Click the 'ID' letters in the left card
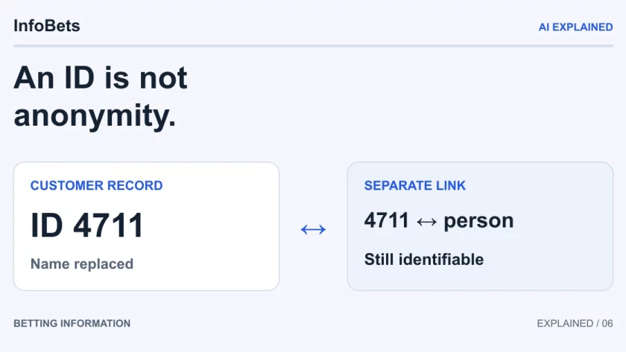Screen dimensions: 626x352 (47, 225)
